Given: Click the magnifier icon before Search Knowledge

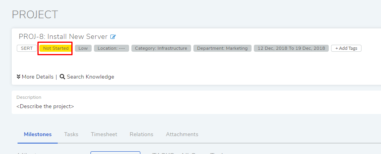Looking at the screenshot, I should pyautogui.click(x=62, y=77).
